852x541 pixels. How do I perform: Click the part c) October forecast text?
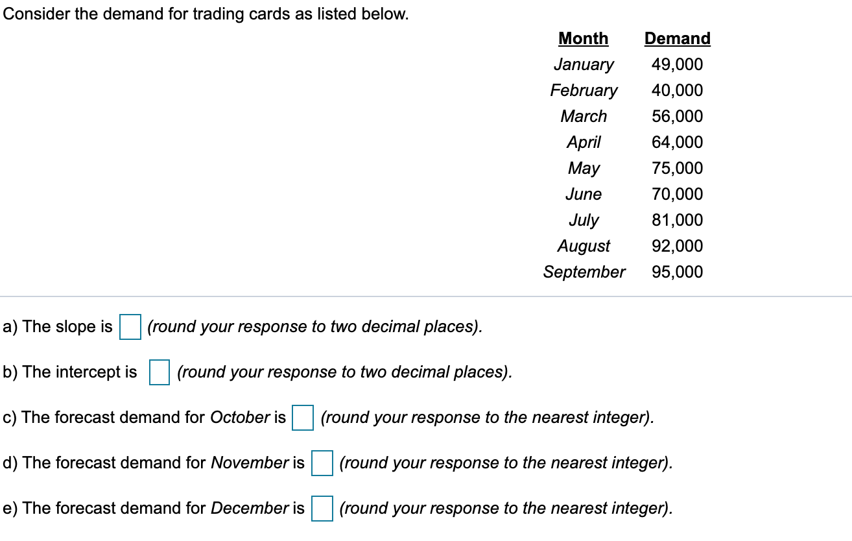pos(143,418)
